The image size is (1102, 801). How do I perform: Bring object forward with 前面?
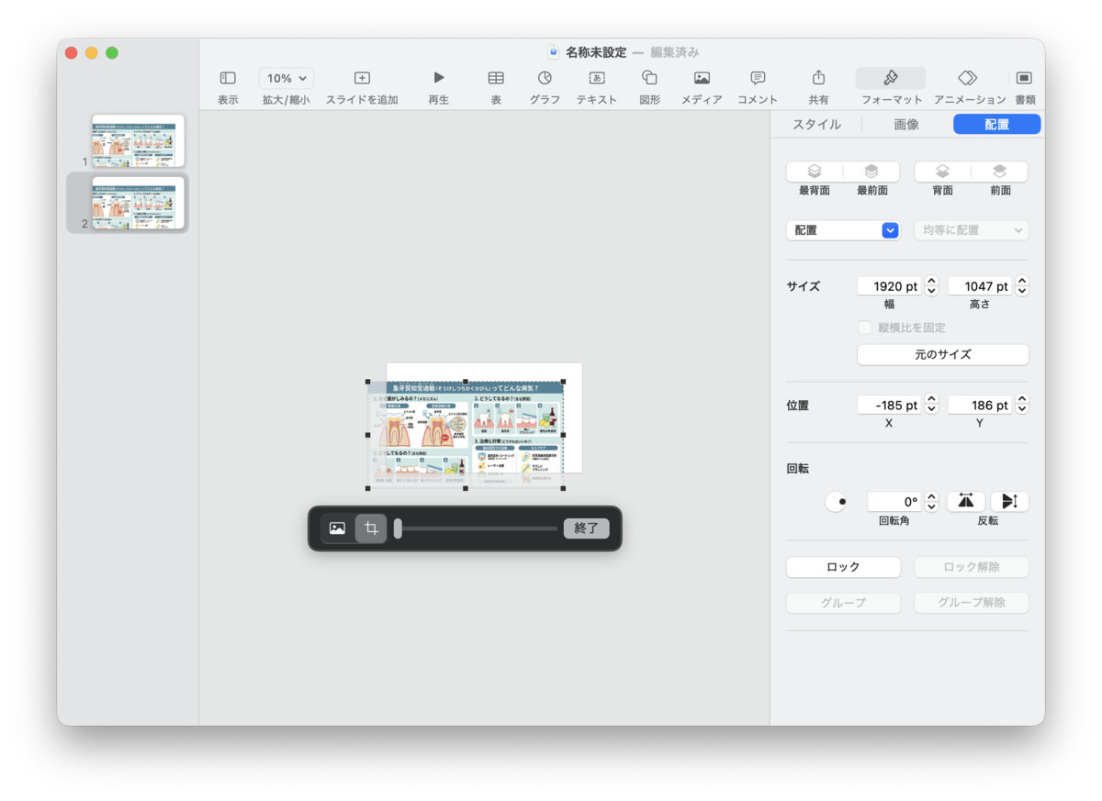click(x=1000, y=172)
